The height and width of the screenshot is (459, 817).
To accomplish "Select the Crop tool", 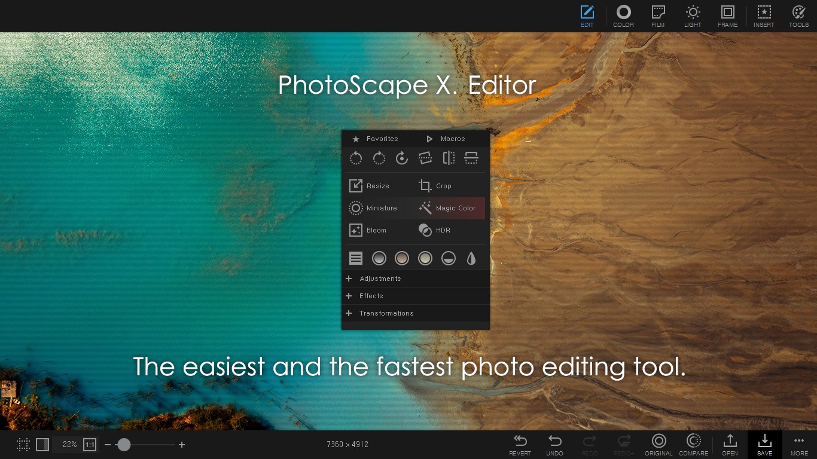I will pyautogui.click(x=435, y=186).
